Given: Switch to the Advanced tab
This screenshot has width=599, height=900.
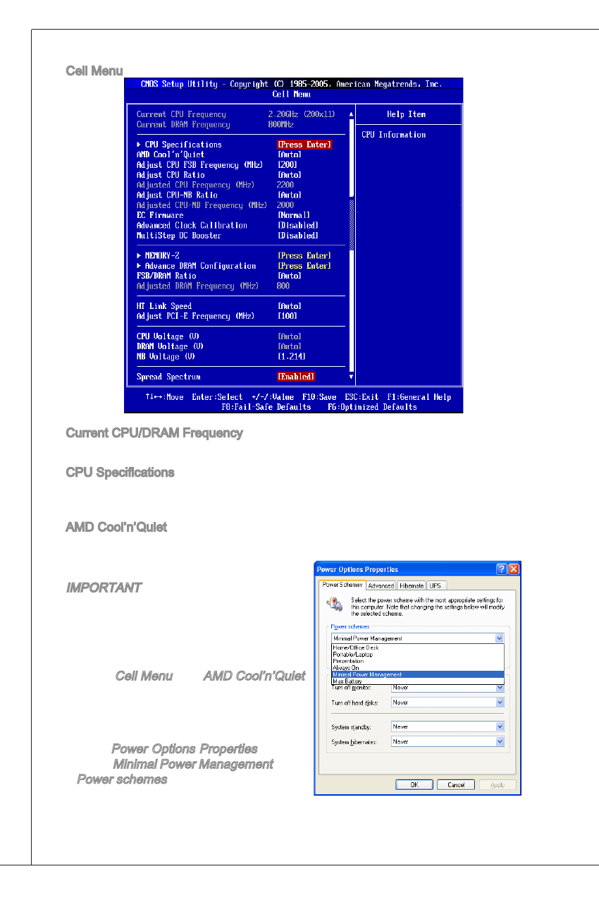Looking at the screenshot, I should (381, 585).
